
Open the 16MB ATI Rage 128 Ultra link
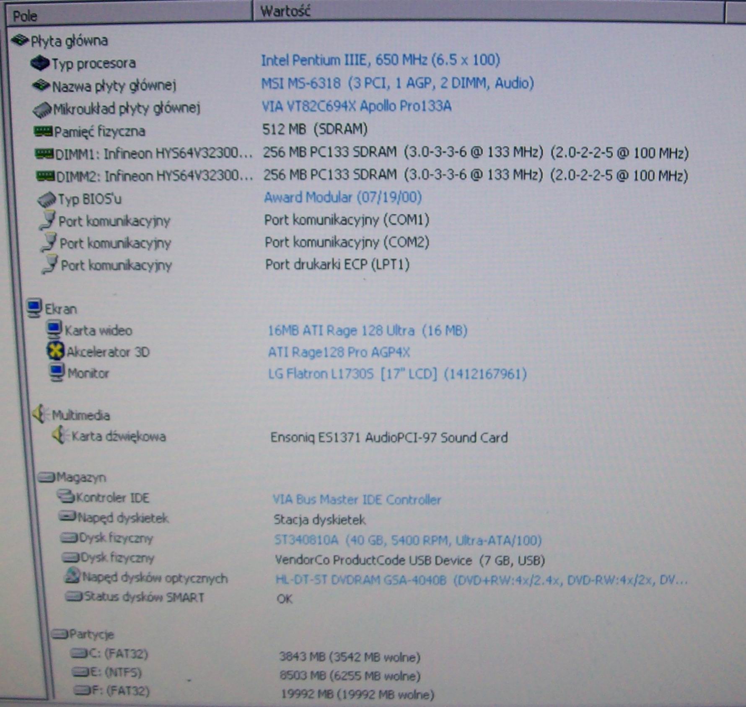pos(368,331)
